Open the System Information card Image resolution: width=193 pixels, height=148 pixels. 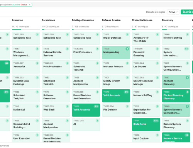176,53
